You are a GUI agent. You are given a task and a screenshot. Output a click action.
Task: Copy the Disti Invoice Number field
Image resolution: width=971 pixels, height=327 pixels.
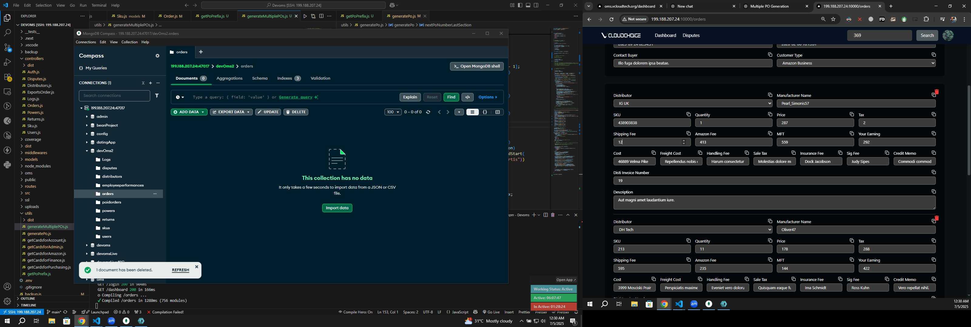click(934, 172)
